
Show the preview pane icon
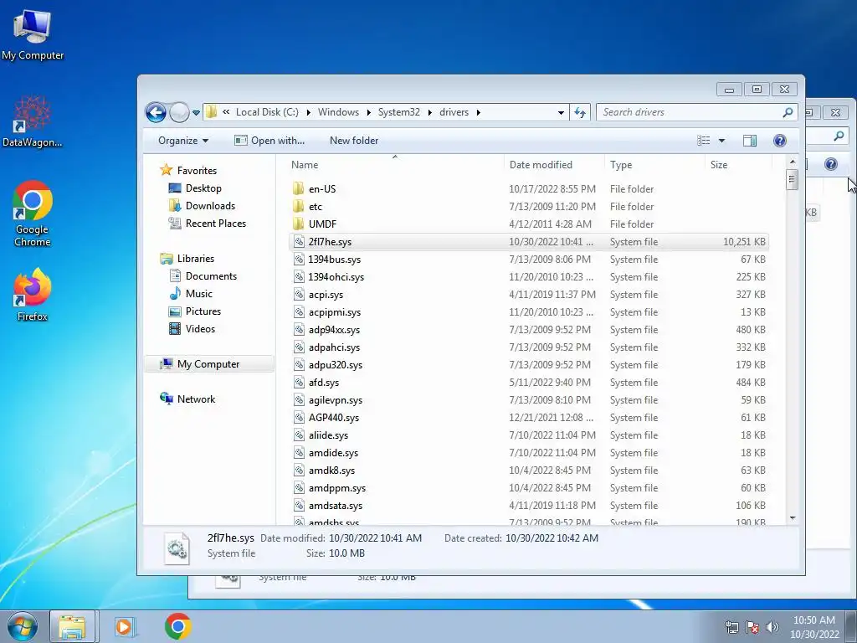click(750, 141)
